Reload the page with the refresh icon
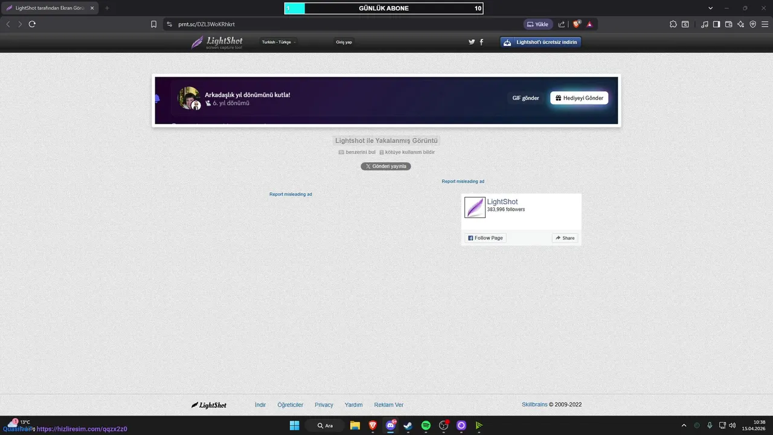This screenshot has height=435, width=773. [x=32, y=24]
